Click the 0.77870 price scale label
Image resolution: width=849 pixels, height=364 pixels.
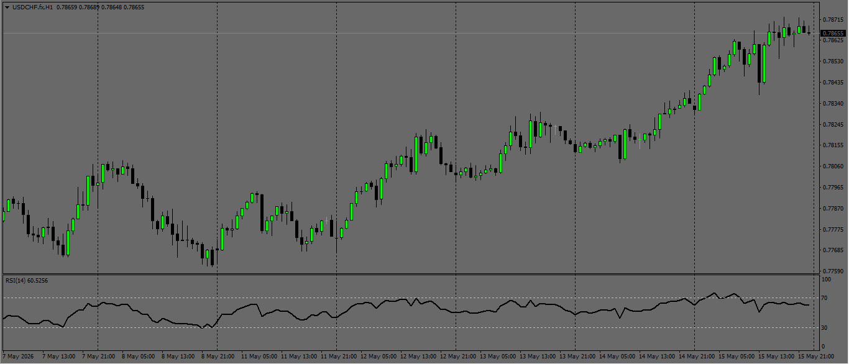(833, 209)
